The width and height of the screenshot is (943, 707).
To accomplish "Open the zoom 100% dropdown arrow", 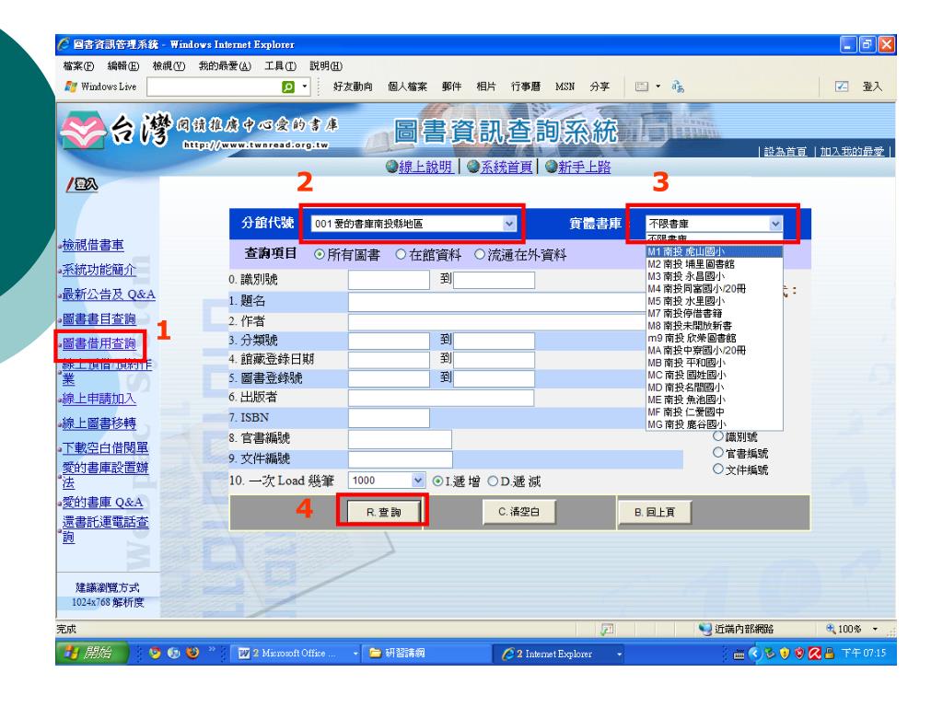I will [x=875, y=629].
